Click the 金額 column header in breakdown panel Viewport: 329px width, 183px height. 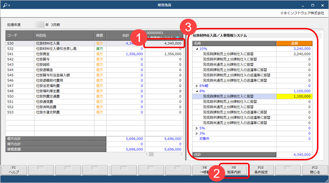coord(294,43)
